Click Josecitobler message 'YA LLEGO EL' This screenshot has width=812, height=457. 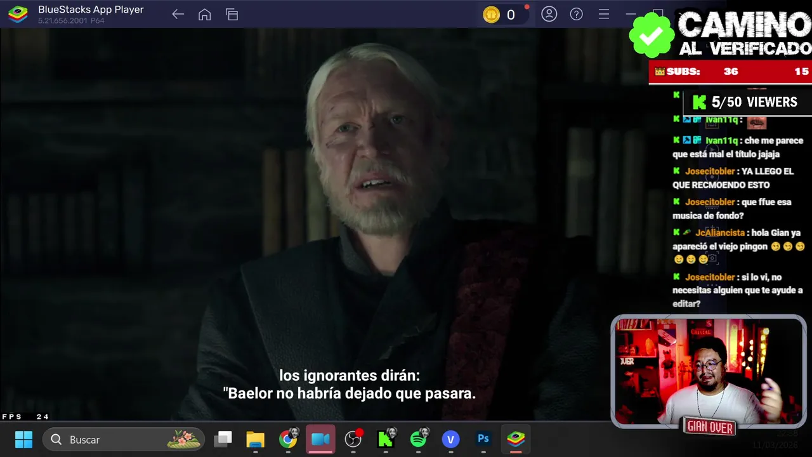click(x=733, y=178)
